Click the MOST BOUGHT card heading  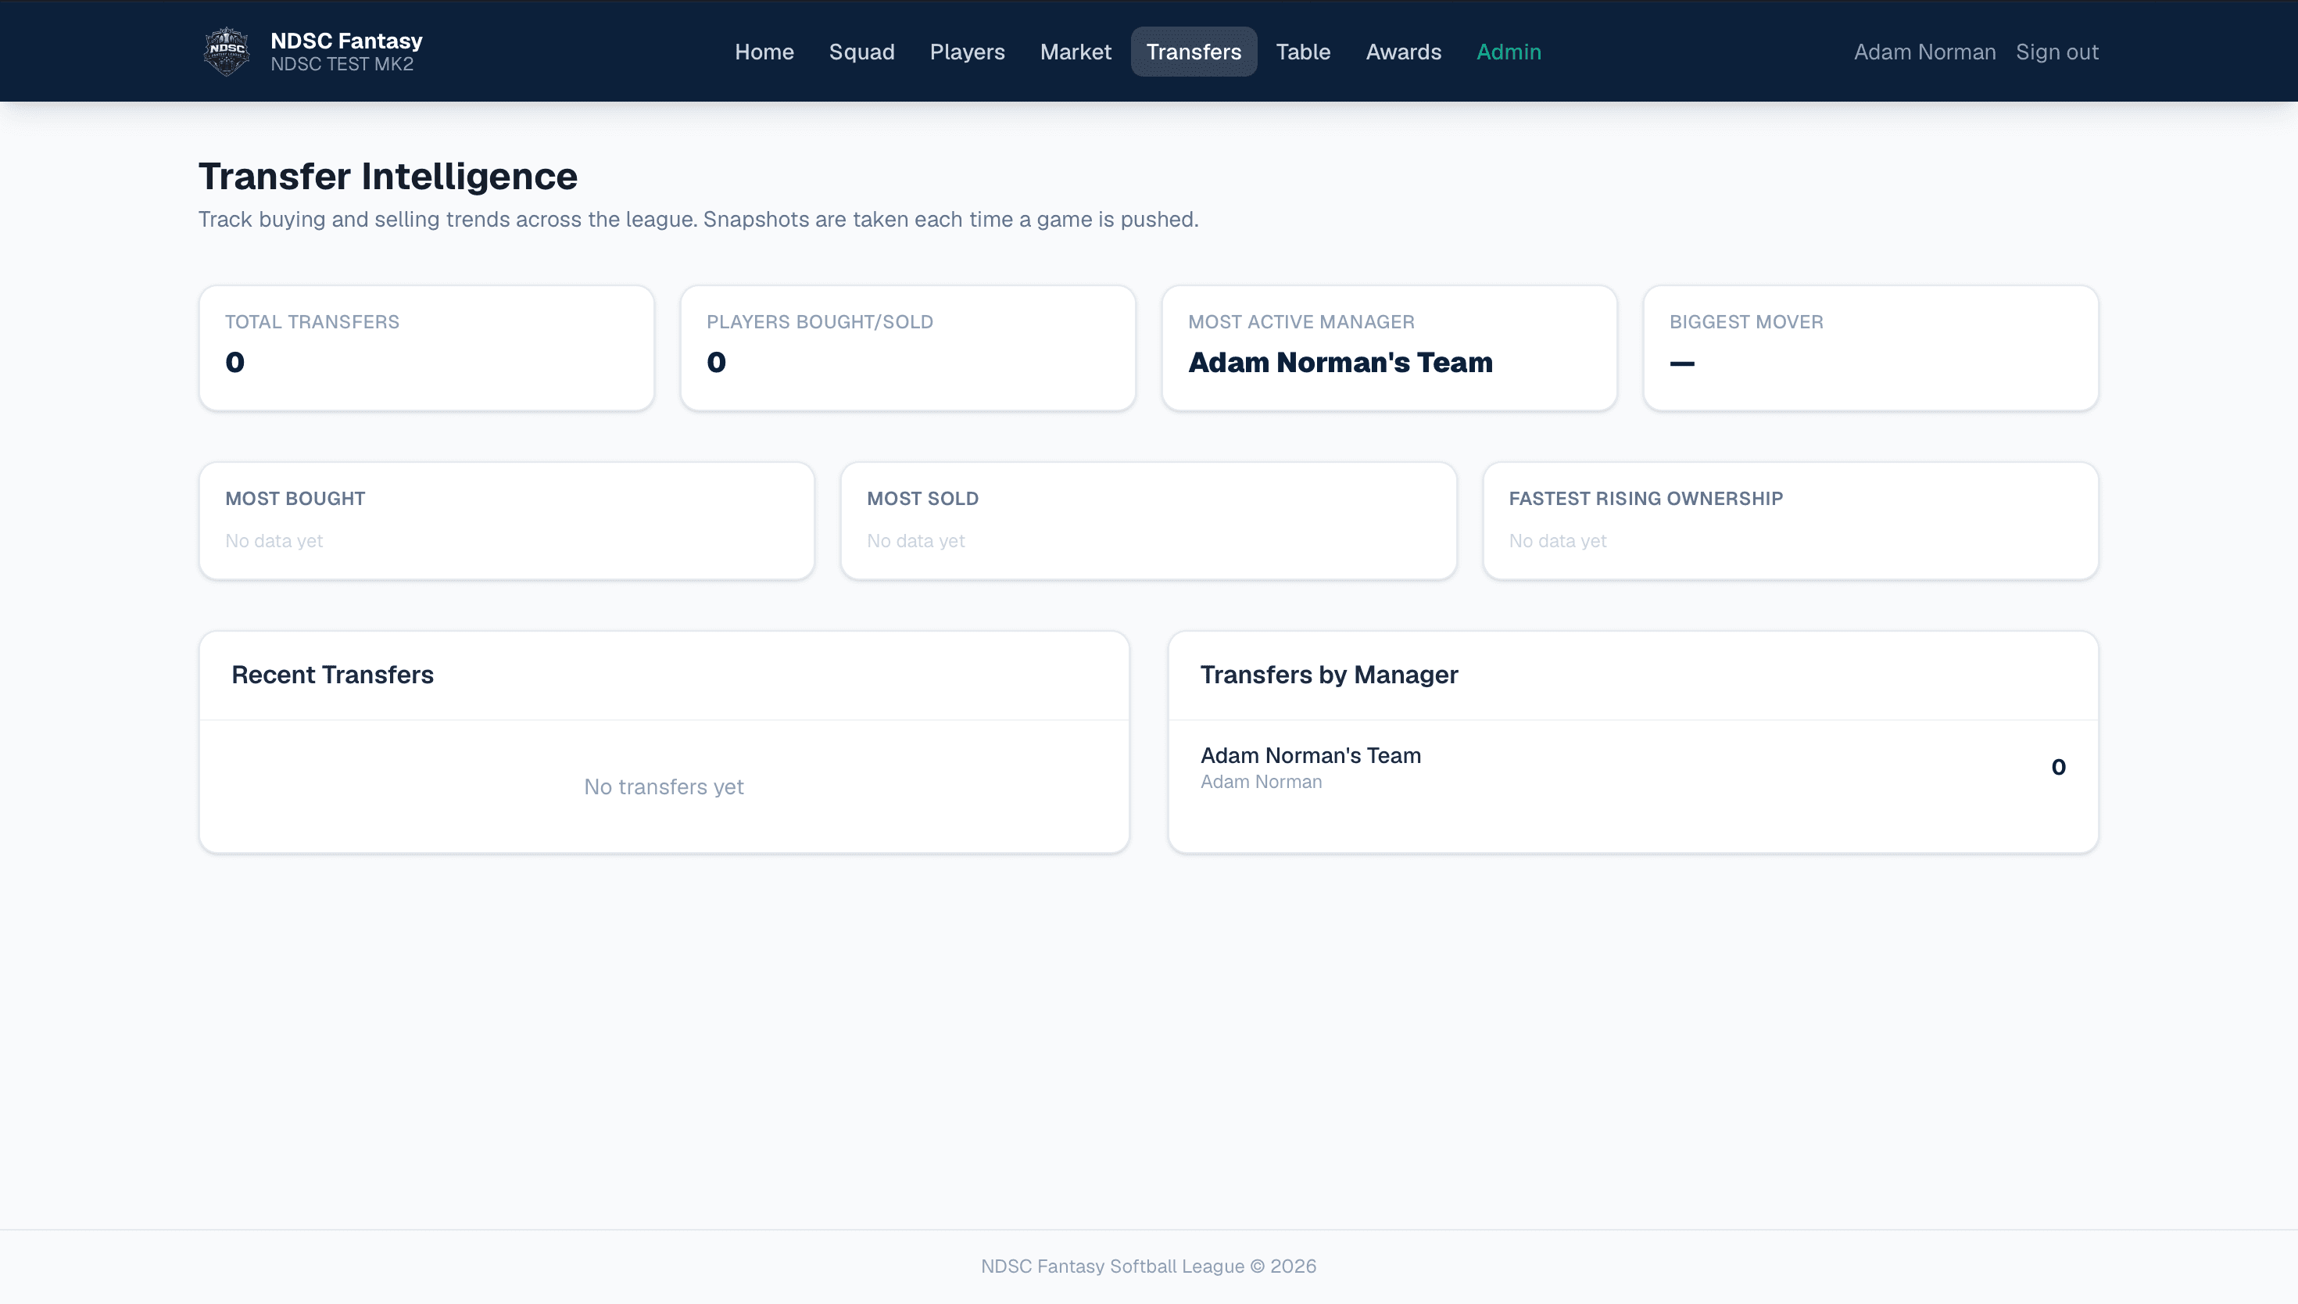pyautogui.click(x=295, y=498)
